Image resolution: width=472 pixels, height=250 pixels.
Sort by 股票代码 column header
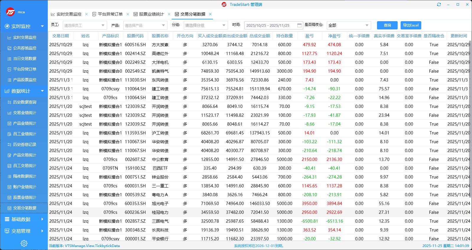point(135,36)
